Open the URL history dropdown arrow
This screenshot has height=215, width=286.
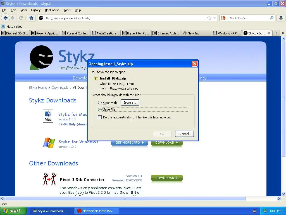click(215, 18)
